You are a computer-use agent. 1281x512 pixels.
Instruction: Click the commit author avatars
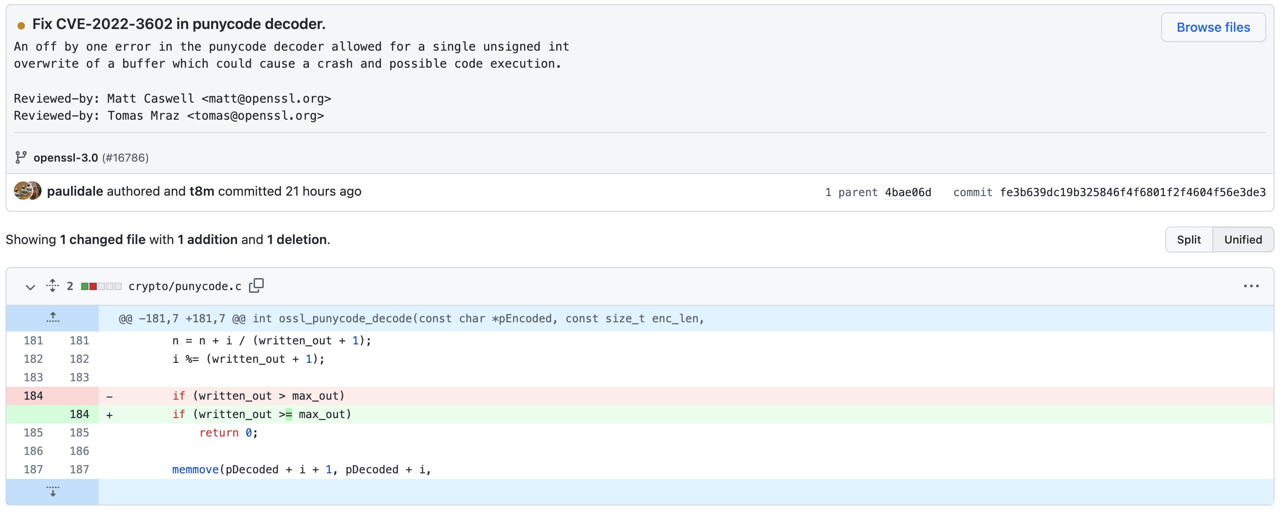[x=27, y=191]
